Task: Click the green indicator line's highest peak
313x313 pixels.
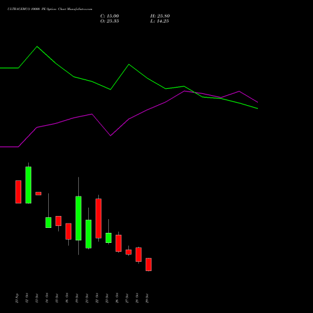Action: pyautogui.click(x=37, y=46)
